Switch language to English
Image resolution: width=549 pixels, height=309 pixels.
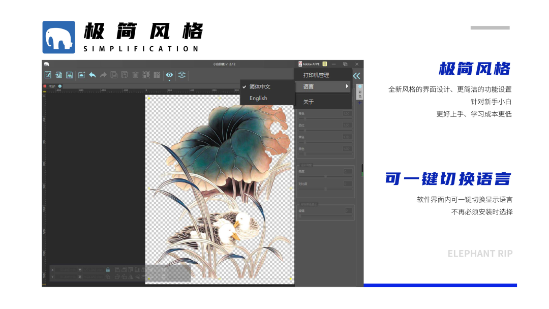(258, 98)
